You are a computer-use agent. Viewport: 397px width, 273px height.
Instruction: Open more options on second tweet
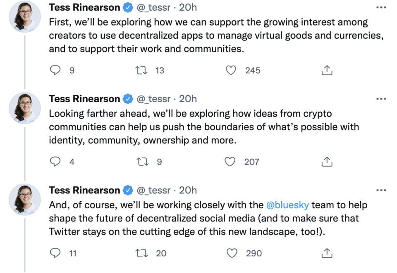point(381,99)
